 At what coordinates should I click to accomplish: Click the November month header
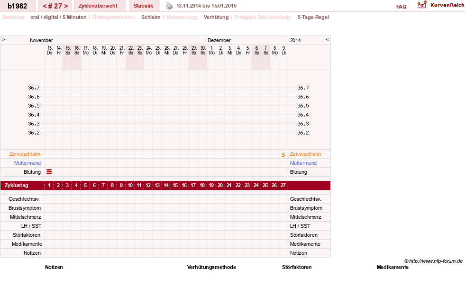(41, 40)
